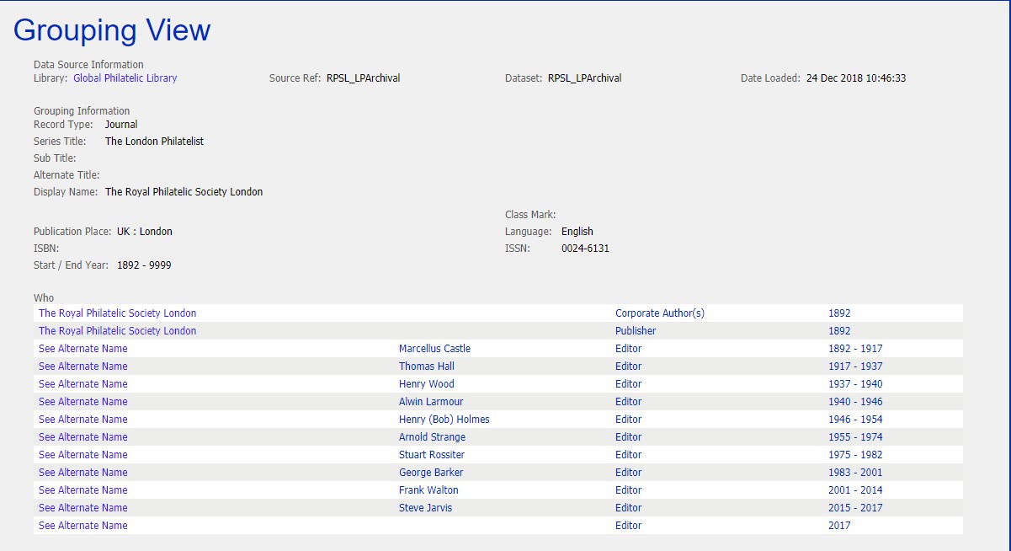Open editor Henry (Bob) Holmes
Image resolution: width=1011 pixels, height=551 pixels.
click(444, 420)
